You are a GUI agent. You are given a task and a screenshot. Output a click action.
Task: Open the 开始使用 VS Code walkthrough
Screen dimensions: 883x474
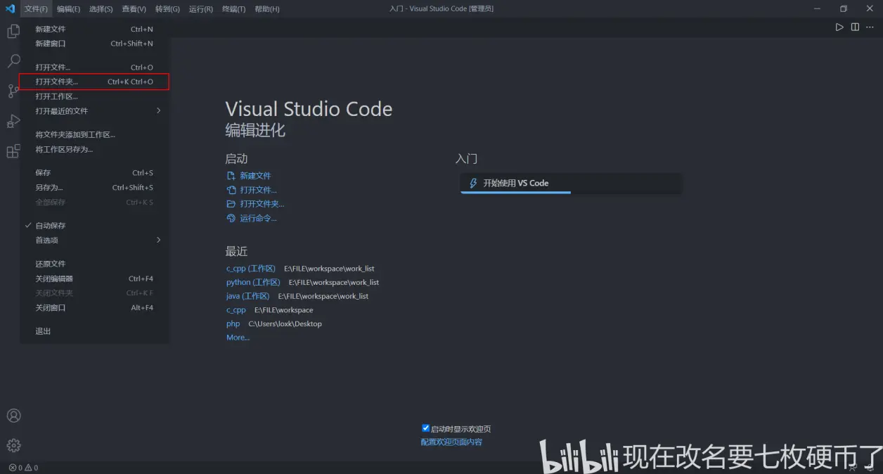[x=571, y=183]
